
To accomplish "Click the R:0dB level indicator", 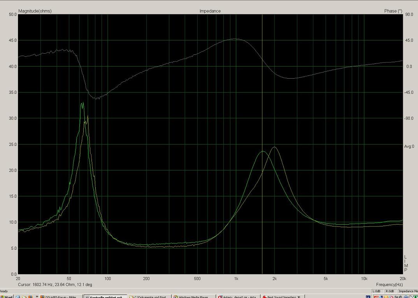I will [x=390, y=291].
